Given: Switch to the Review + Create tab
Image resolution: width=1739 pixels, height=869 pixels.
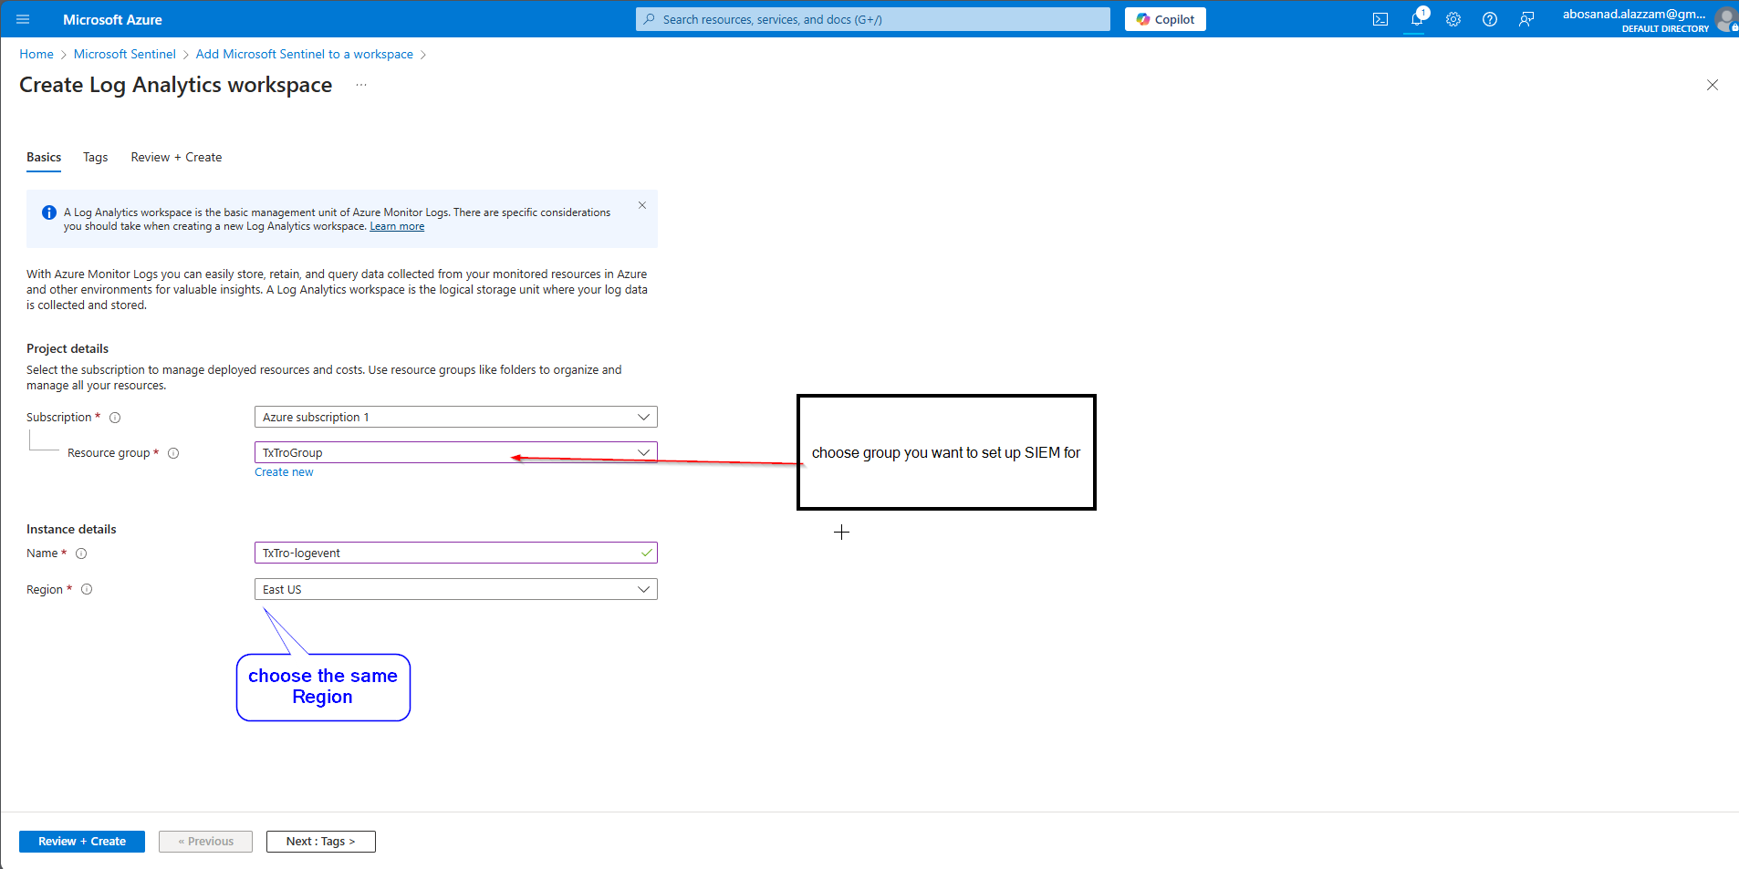Looking at the screenshot, I should pyautogui.click(x=176, y=157).
